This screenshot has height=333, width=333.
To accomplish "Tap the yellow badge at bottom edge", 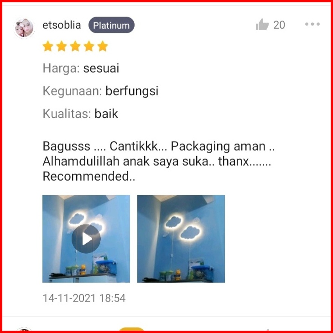I will [x=131, y=329].
